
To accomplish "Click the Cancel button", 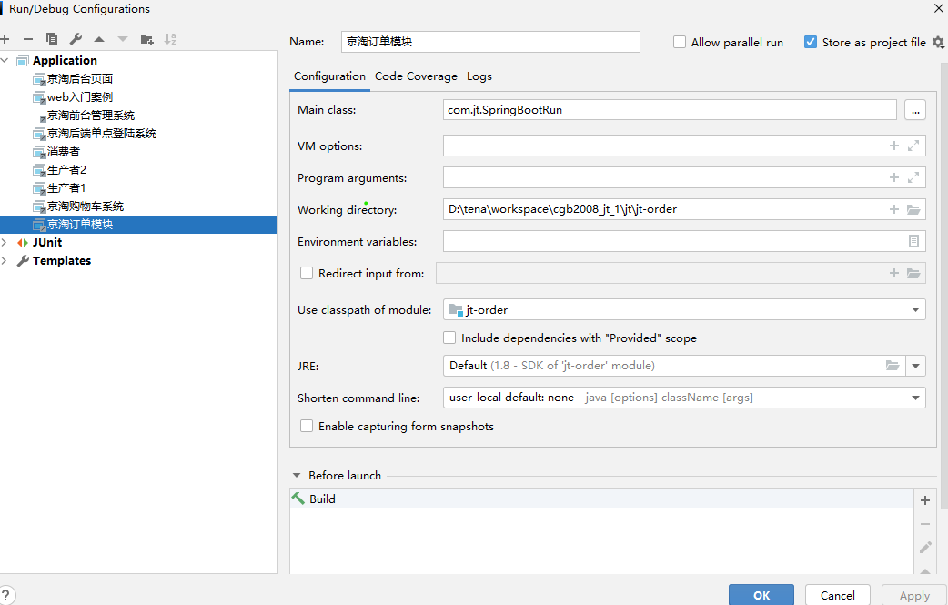I will click(x=837, y=595).
